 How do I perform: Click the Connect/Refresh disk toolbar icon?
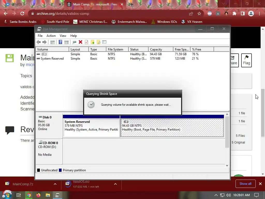pyautogui.click(x=74, y=42)
